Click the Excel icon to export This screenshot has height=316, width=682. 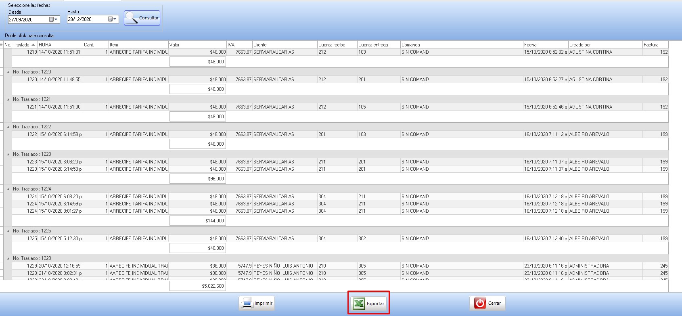coord(359,303)
